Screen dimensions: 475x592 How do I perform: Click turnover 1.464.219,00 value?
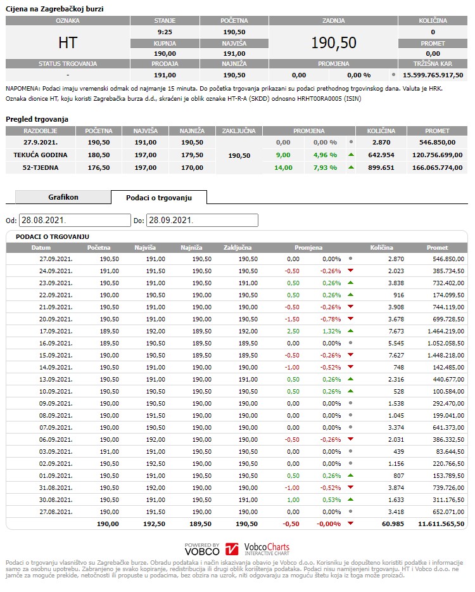click(x=446, y=331)
